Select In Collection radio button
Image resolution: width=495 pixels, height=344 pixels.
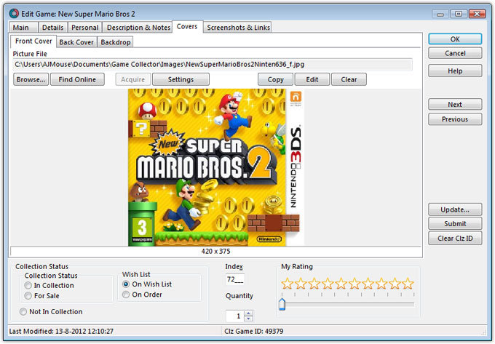click(28, 285)
